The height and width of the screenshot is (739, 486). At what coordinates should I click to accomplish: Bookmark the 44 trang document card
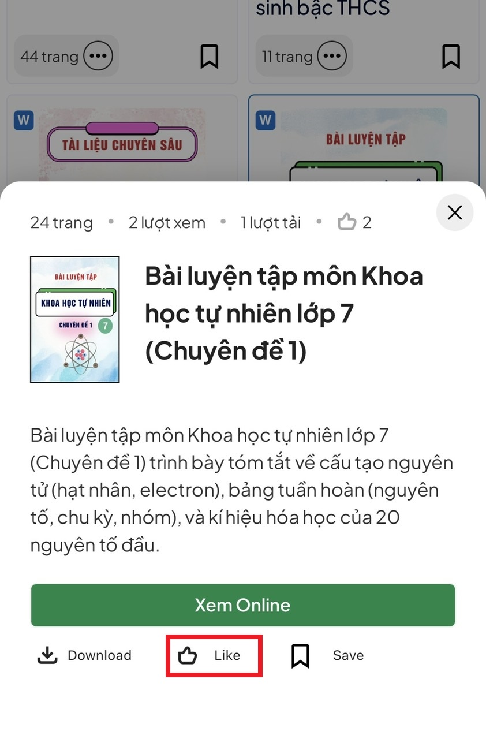[x=209, y=57]
